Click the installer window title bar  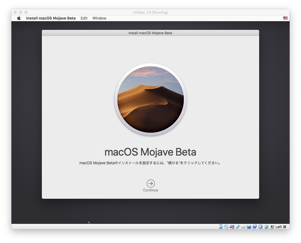tap(150, 33)
